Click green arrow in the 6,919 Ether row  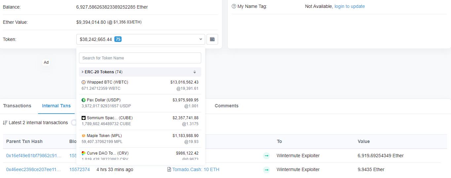coord(266,156)
